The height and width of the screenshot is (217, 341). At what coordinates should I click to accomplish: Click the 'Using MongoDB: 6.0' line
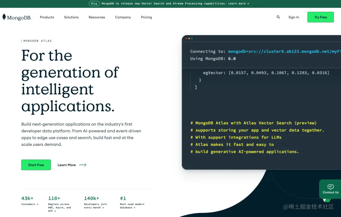213,58
